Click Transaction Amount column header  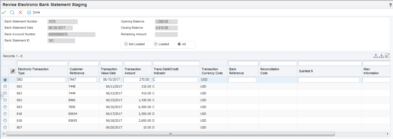click(x=133, y=71)
